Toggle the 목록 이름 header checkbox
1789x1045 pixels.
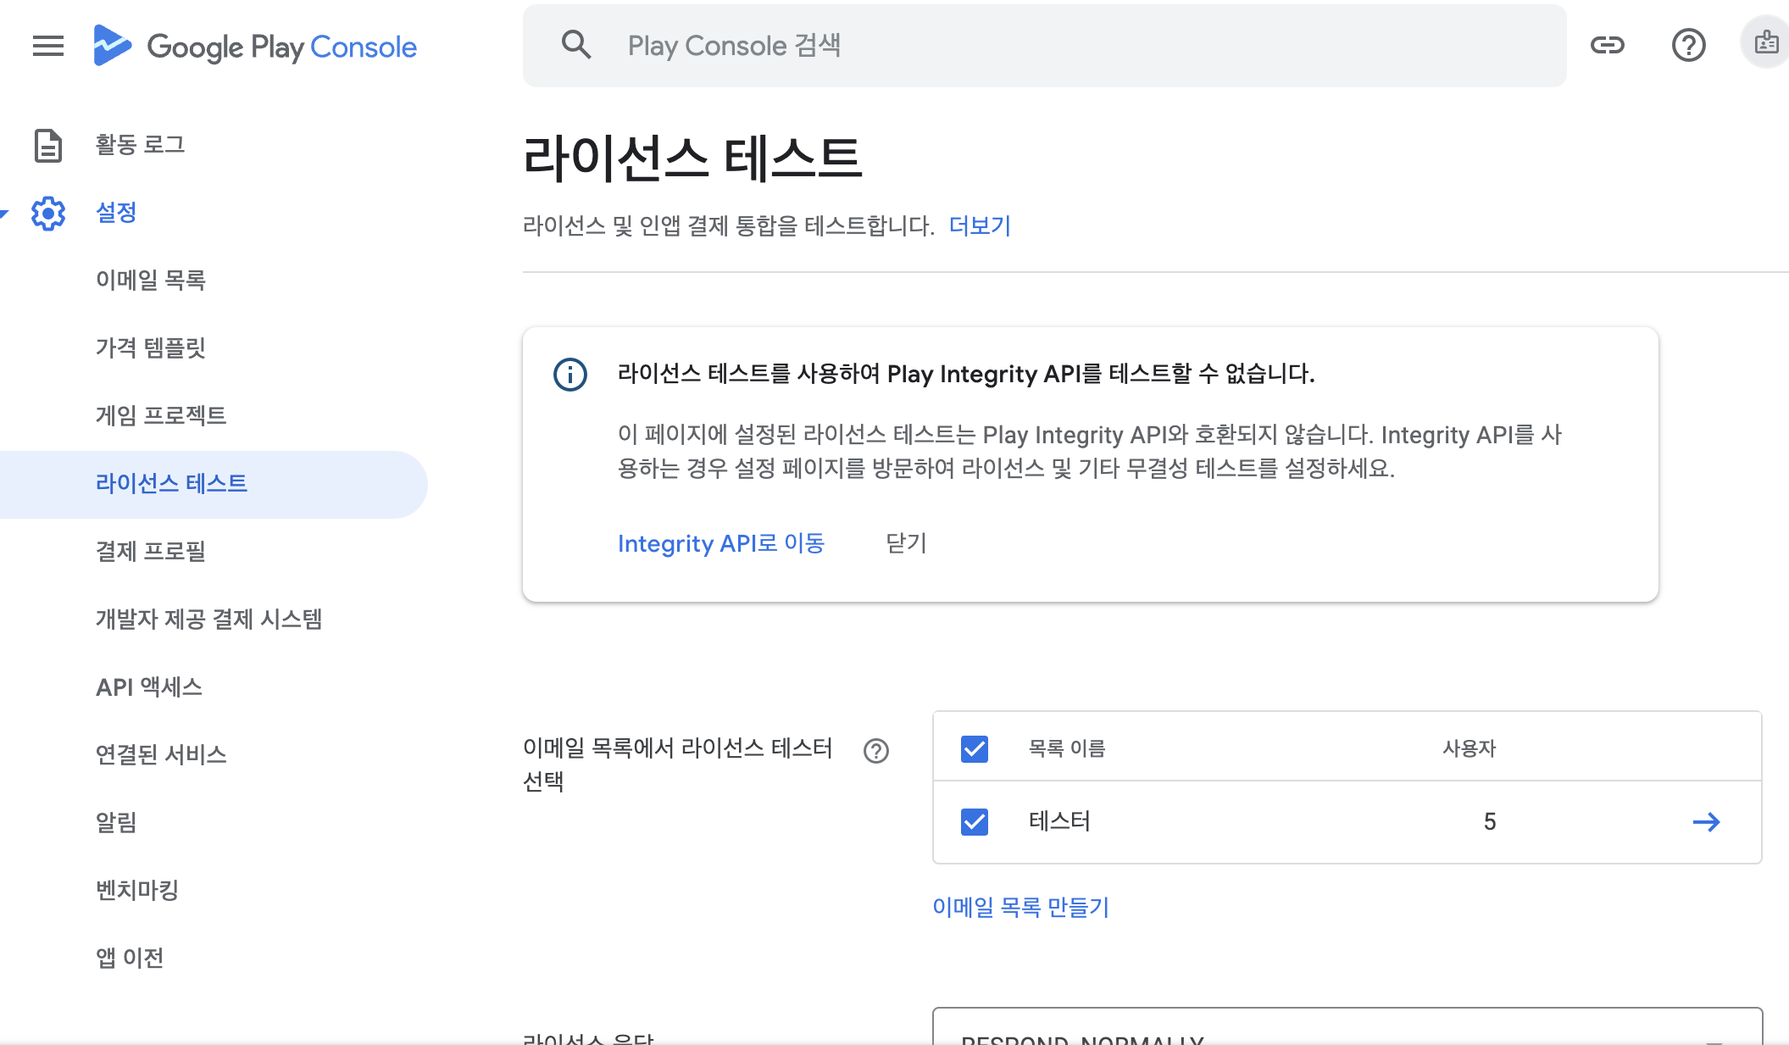[975, 749]
